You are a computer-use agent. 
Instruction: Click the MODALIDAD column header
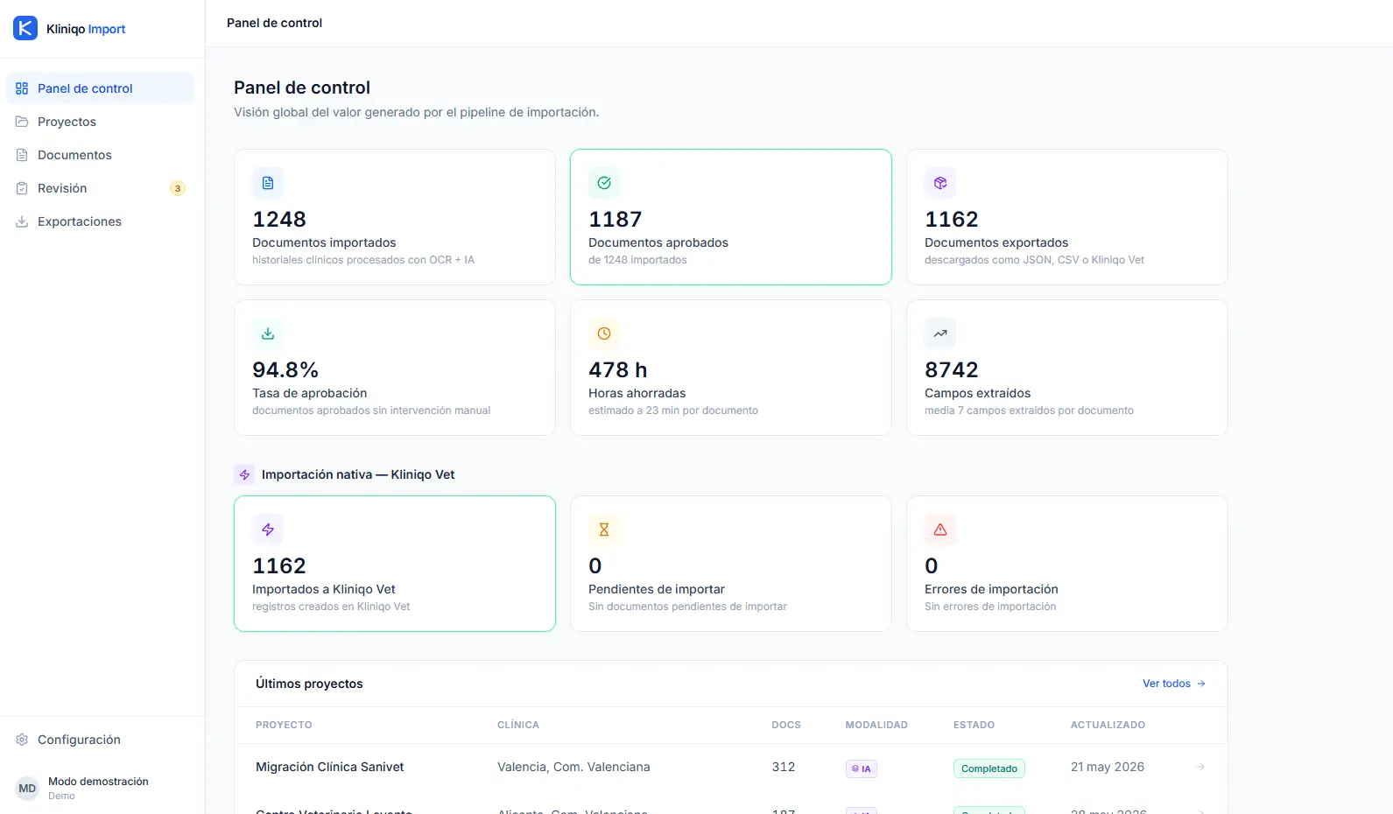(876, 725)
